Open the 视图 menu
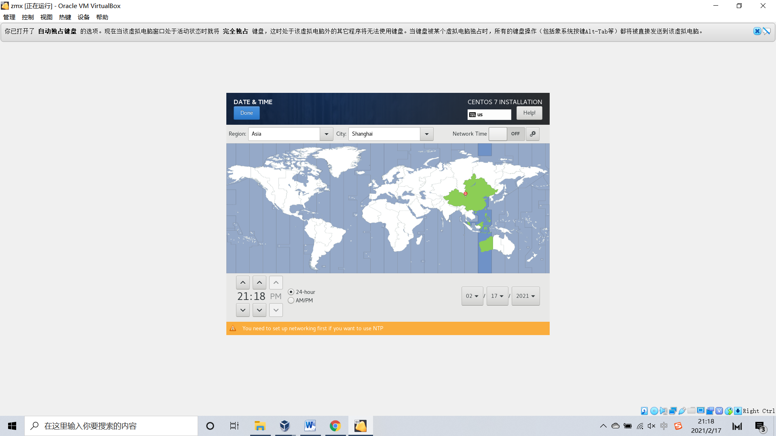The width and height of the screenshot is (776, 436). point(46,17)
